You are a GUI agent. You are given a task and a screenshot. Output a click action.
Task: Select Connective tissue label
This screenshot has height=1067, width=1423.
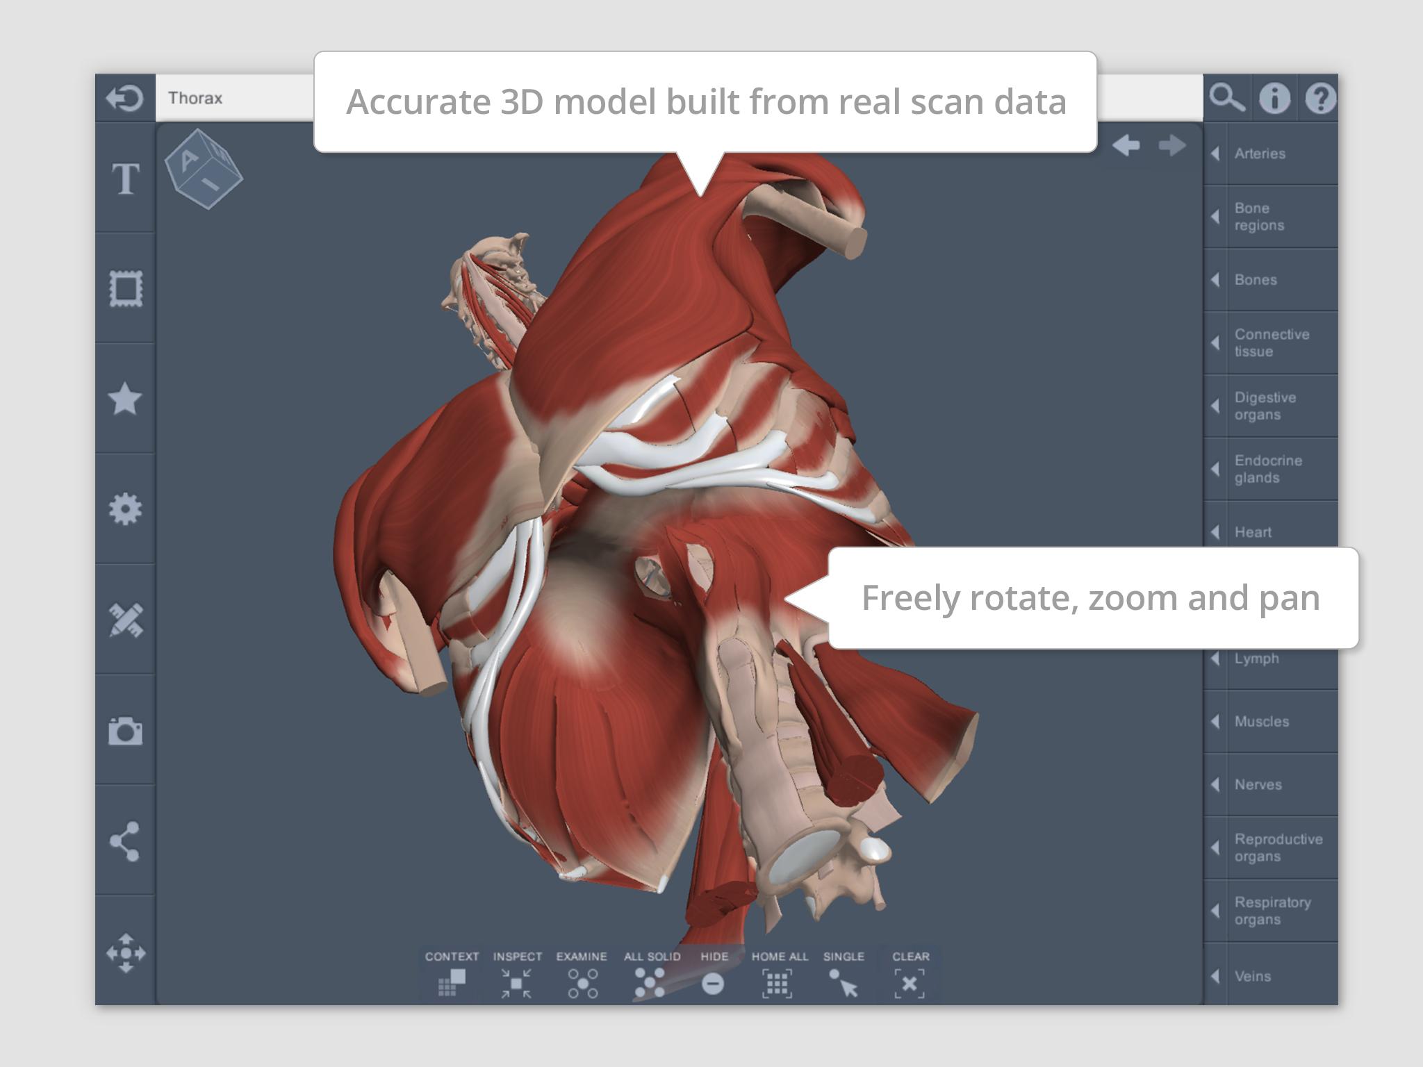1272,343
